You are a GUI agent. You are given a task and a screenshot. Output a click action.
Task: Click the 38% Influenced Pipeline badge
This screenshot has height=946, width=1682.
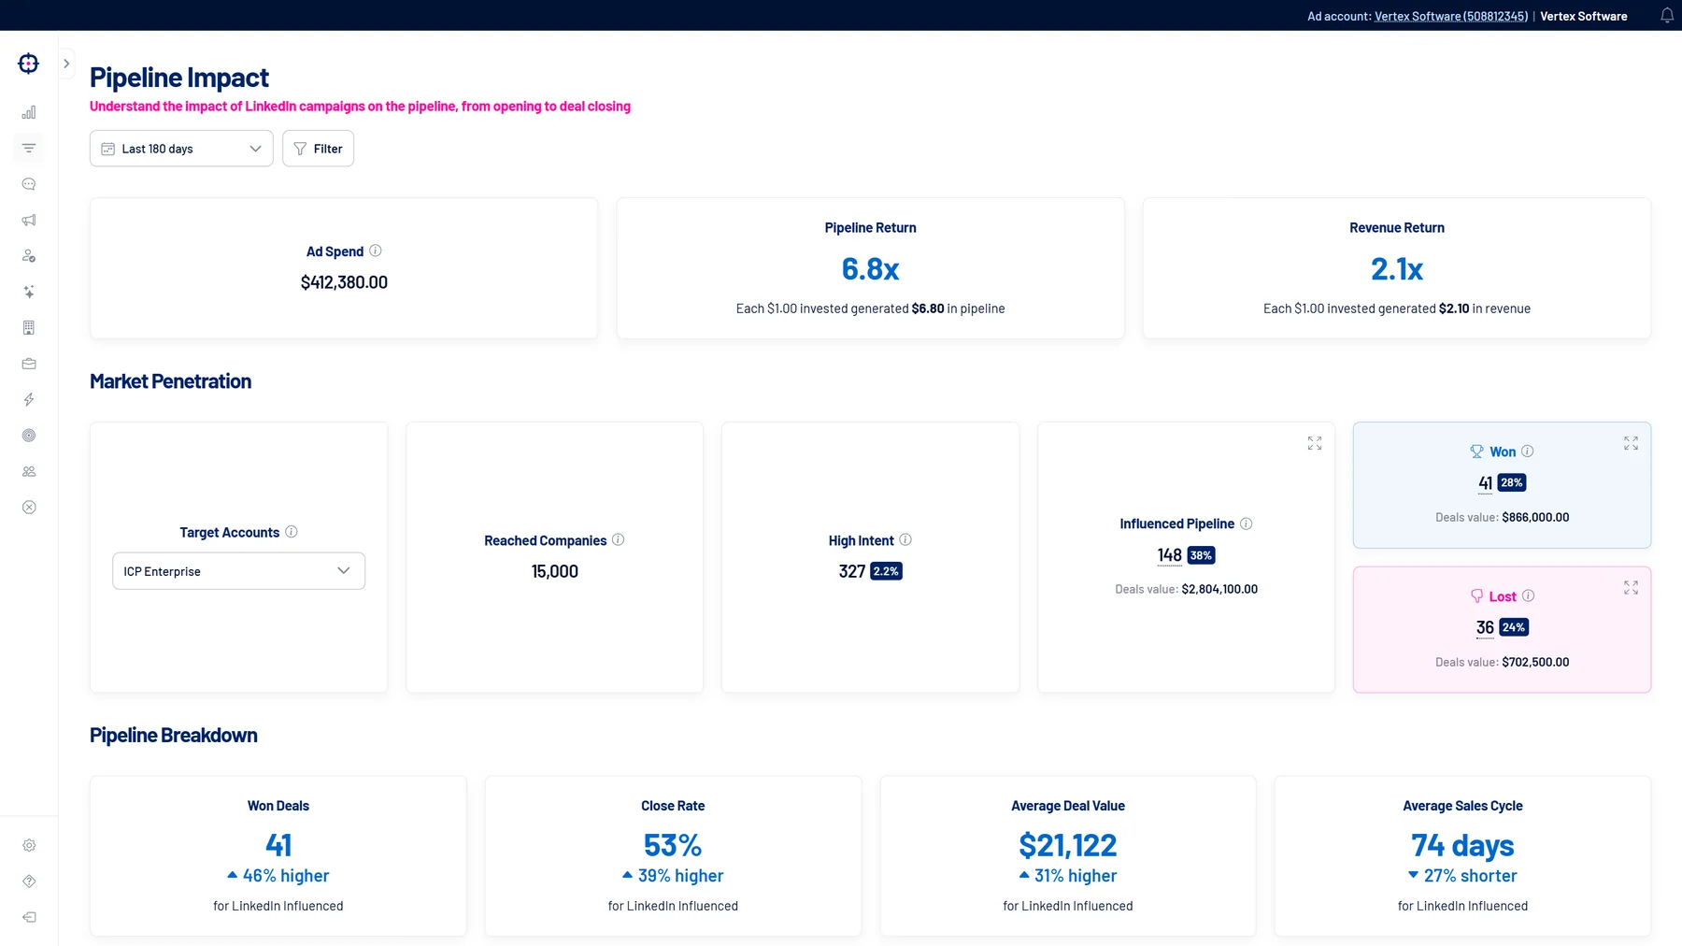point(1201,555)
